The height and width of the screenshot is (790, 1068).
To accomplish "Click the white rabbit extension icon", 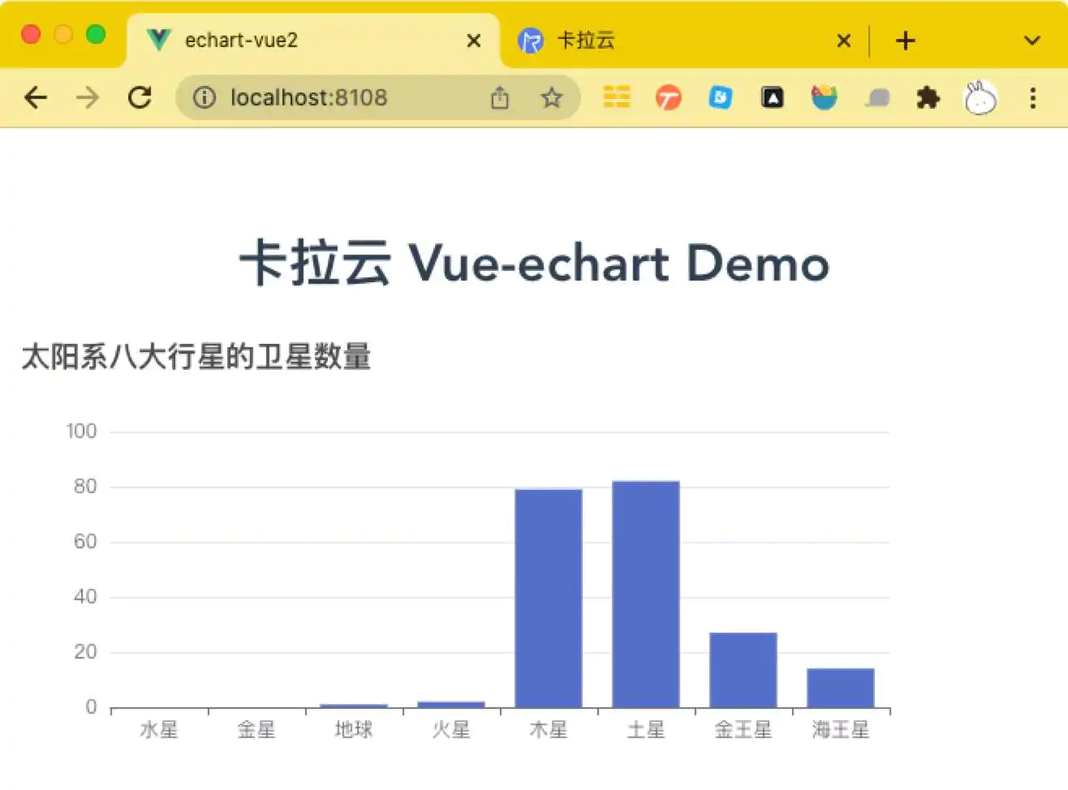I will 980,97.
